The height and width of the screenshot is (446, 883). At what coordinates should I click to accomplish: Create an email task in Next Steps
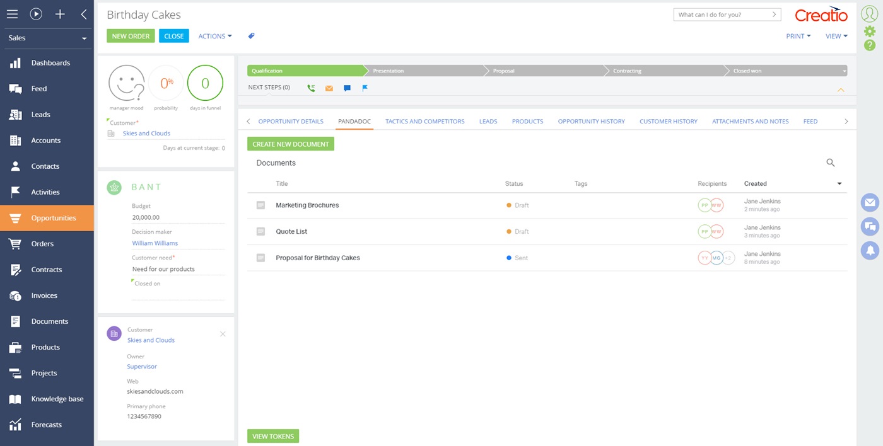[x=329, y=88]
